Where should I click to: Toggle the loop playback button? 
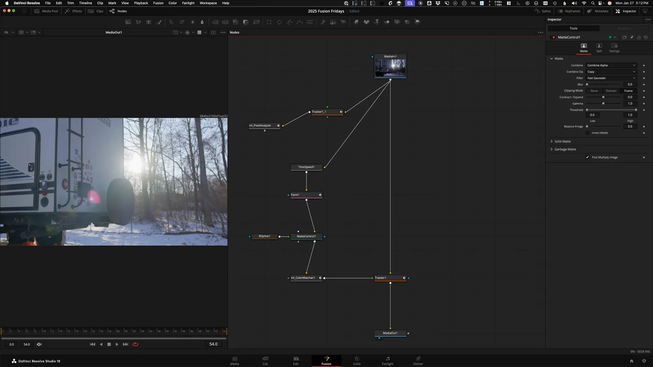pos(135,345)
